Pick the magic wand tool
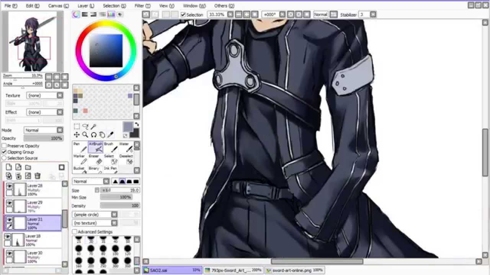The width and height of the screenshot is (490, 275). [93, 126]
